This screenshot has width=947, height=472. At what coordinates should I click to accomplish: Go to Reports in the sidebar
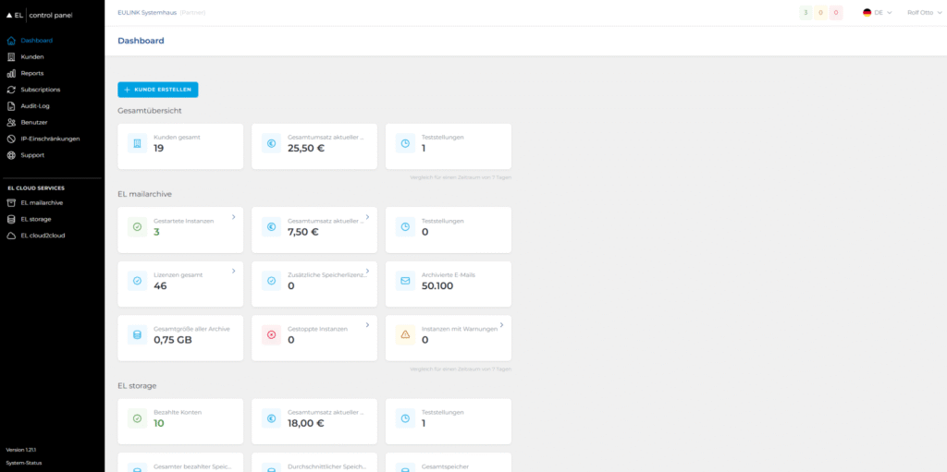coord(32,73)
